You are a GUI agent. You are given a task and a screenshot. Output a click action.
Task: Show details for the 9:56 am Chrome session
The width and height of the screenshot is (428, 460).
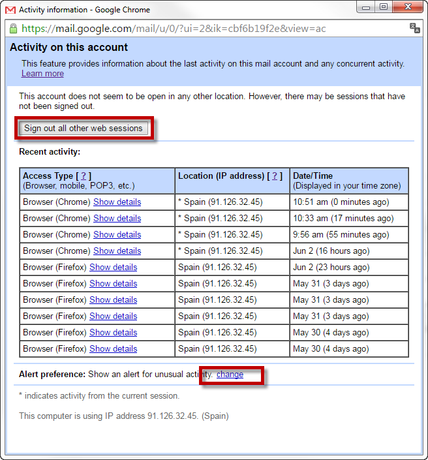117,234
